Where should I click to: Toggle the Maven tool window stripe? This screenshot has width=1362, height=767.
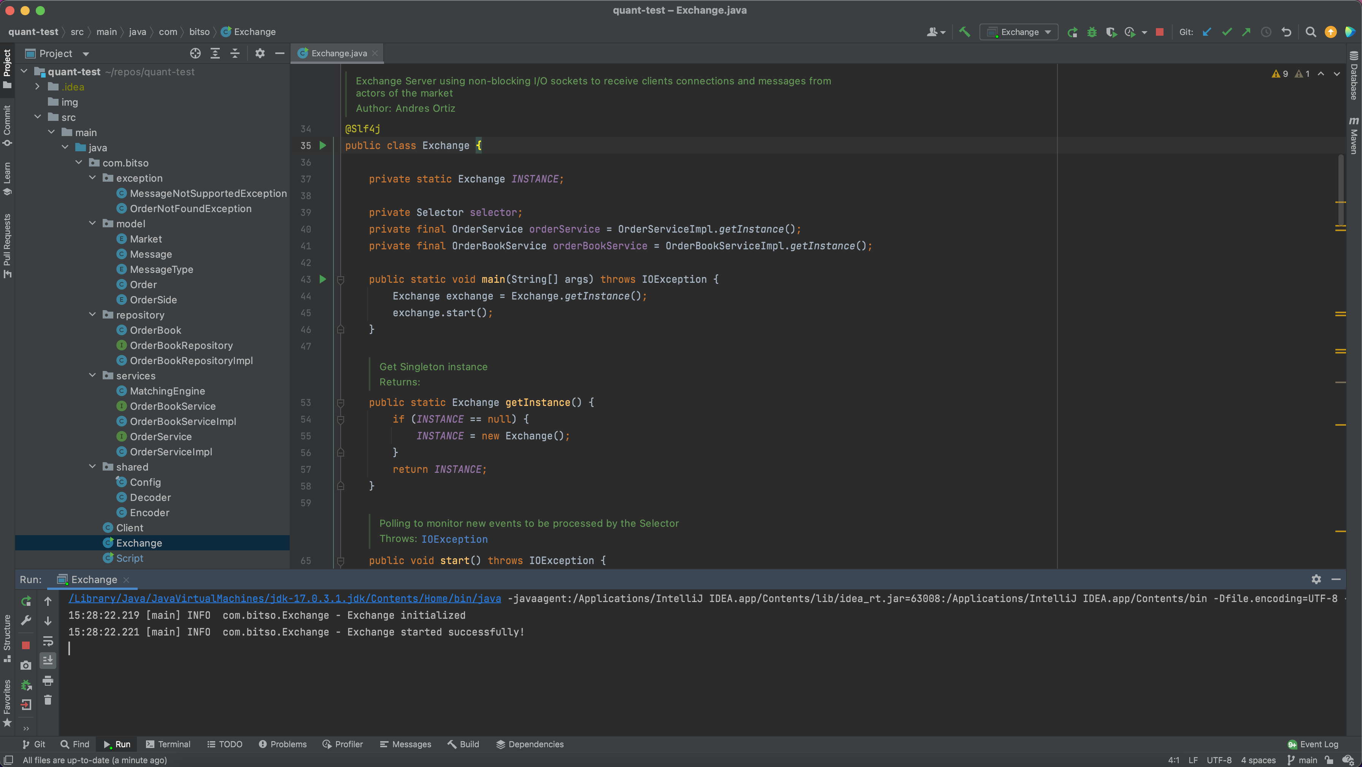tap(1354, 136)
